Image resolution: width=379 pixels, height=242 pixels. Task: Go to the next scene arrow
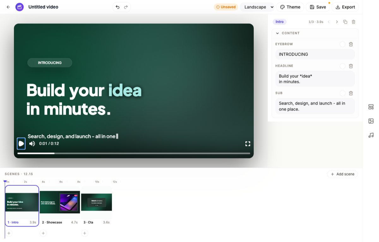(337, 22)
